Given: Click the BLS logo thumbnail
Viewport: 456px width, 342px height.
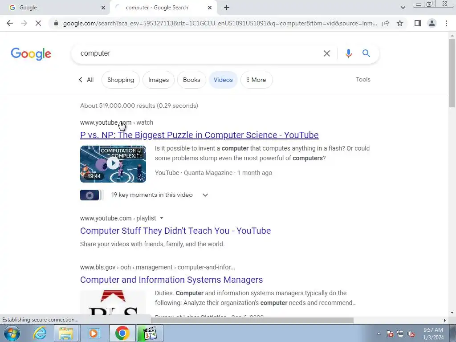Looking at the screenshot, I should pos(113,302).
